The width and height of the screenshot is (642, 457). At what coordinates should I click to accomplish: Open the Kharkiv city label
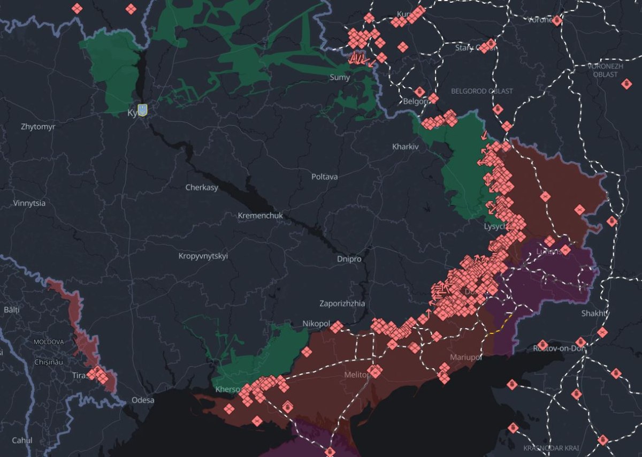pyautogui.click(x=405, y=145)
